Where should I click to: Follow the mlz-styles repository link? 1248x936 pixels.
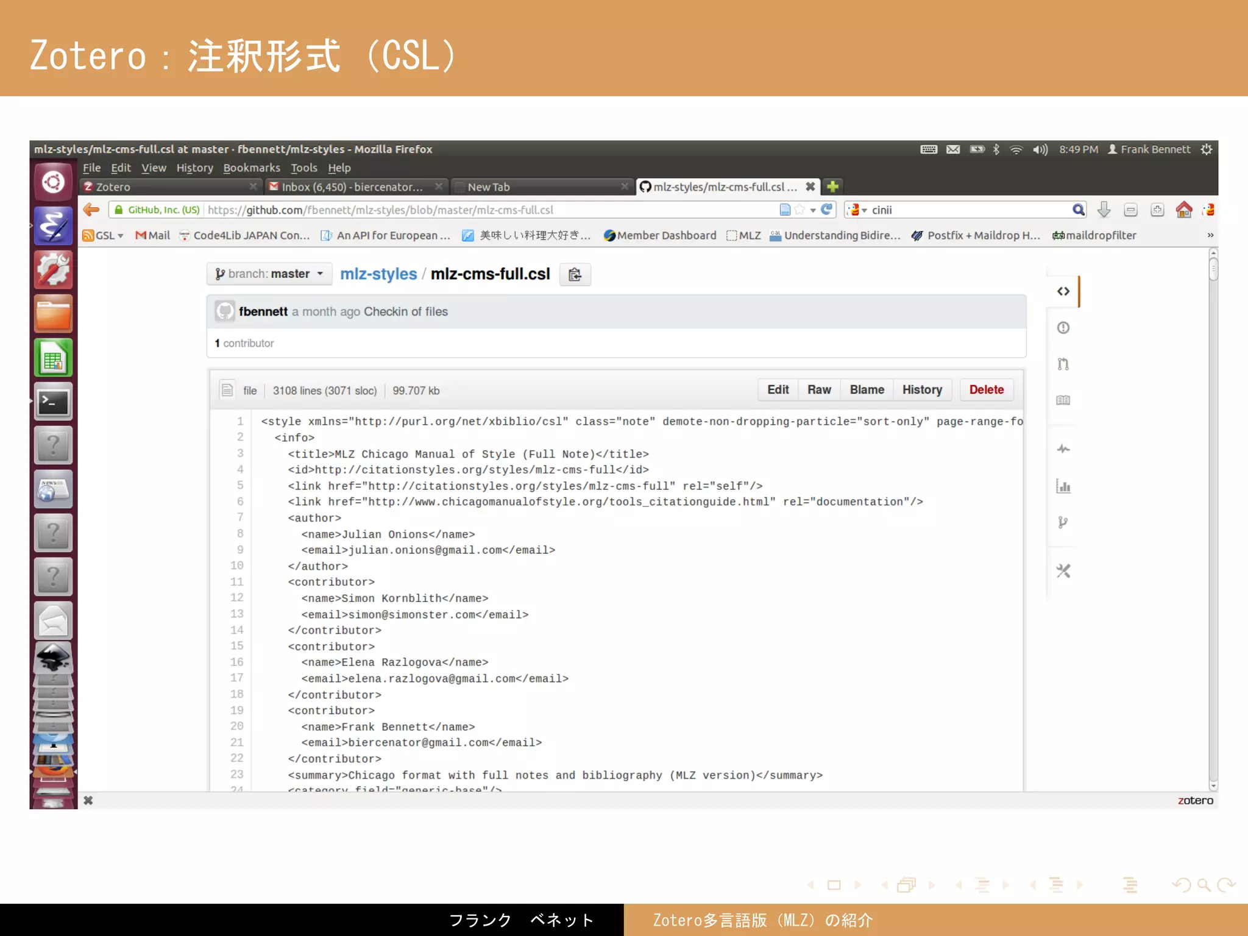(378, 274)
